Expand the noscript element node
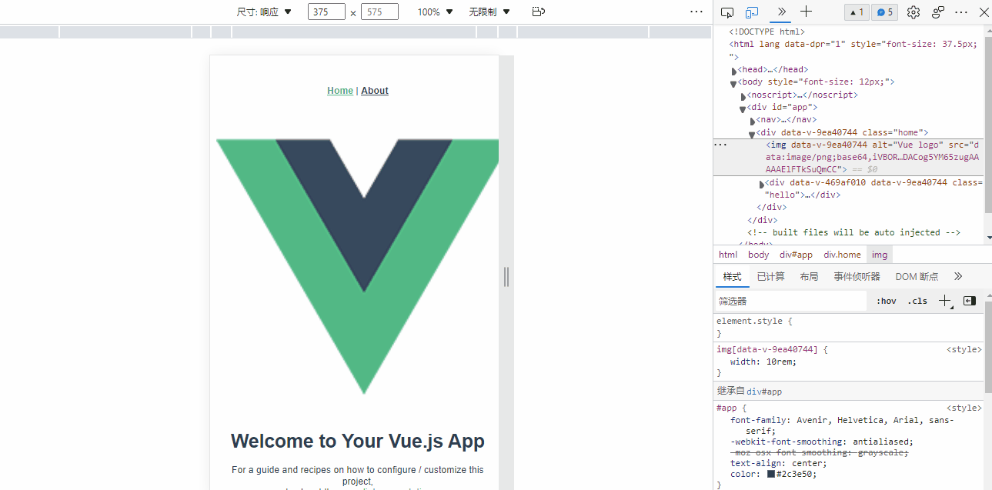Screen dimensions: 992x490 (x=743, y=95)
